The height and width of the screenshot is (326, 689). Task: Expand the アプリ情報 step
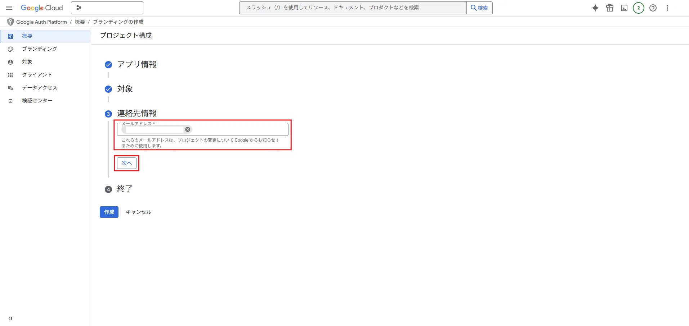pos(137,64)
